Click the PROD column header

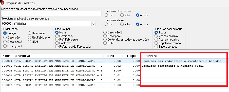(7, 56)
